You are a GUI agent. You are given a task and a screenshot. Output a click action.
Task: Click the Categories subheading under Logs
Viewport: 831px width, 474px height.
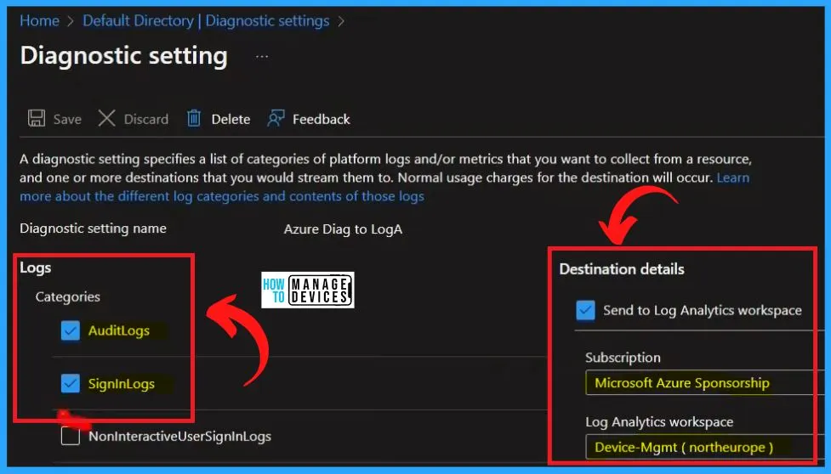point(68,296)
